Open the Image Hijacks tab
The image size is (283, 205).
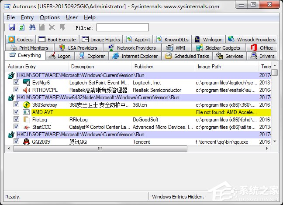point(101,40)
